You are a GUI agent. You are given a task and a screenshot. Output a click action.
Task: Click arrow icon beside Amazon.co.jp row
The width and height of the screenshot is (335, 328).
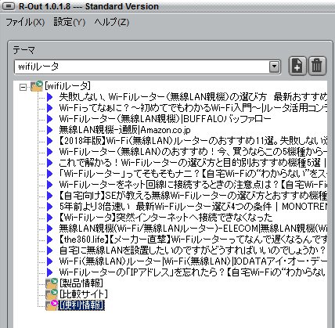[49, 130]
